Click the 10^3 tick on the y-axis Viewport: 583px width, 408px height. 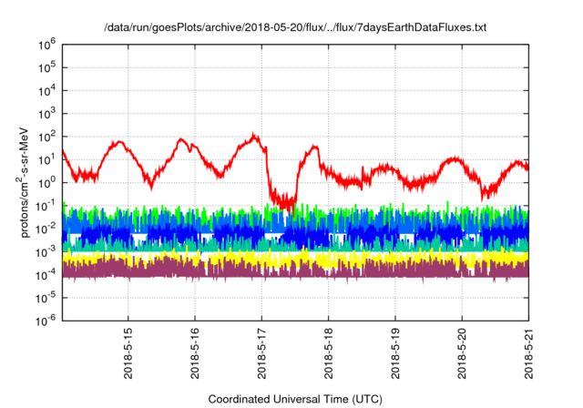pos(47,113)
